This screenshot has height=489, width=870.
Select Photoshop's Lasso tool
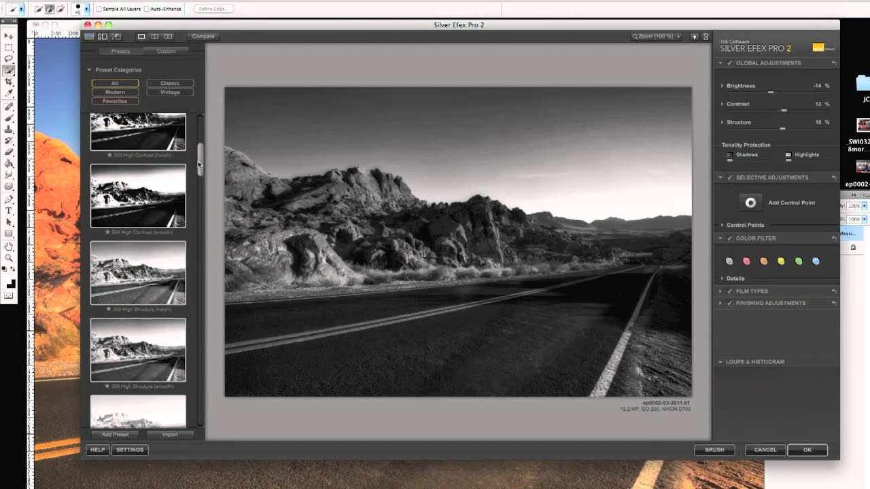click(9, 59)
